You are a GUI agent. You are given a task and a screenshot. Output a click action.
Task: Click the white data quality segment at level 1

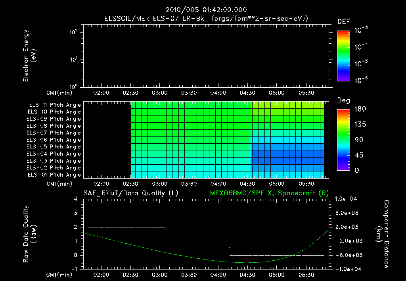(x=197, y=241)
